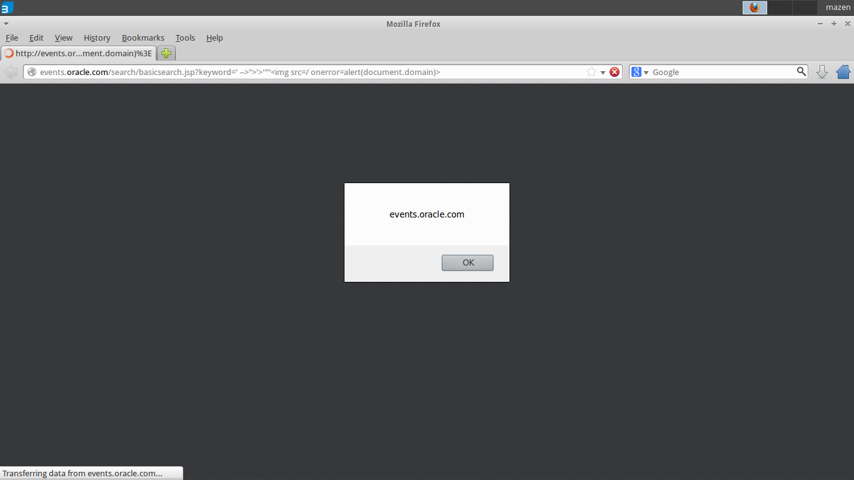Viewport: 854px width, 480px height.
Task: Go to the Home page icon
Action: 843,72
